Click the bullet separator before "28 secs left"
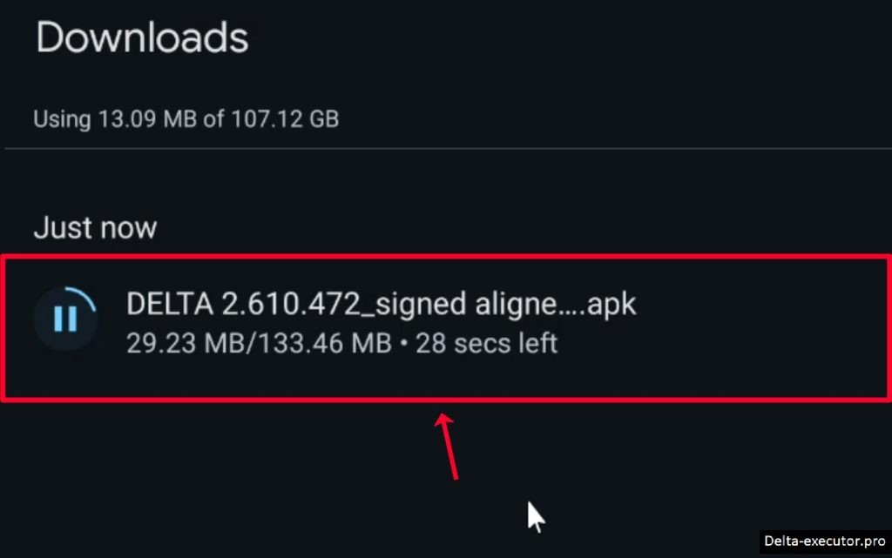 pos(403,344)
